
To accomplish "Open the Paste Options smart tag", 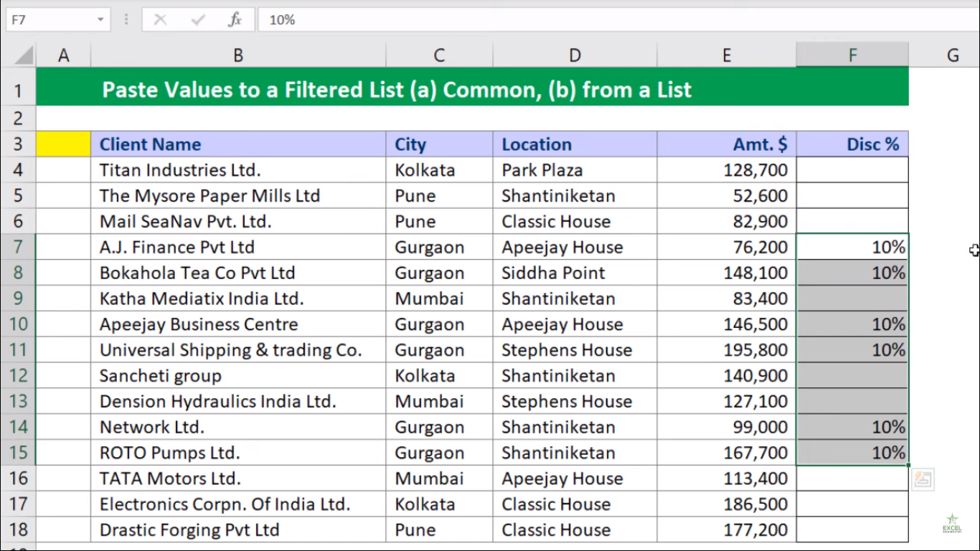I will tap(923, 479).
